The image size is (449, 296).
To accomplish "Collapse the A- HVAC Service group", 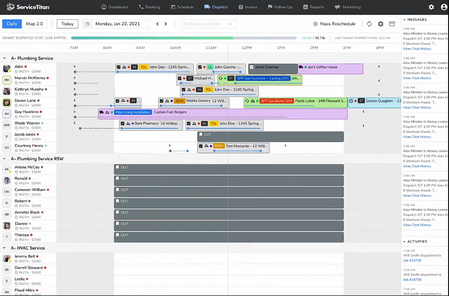I will pos(4,248).
